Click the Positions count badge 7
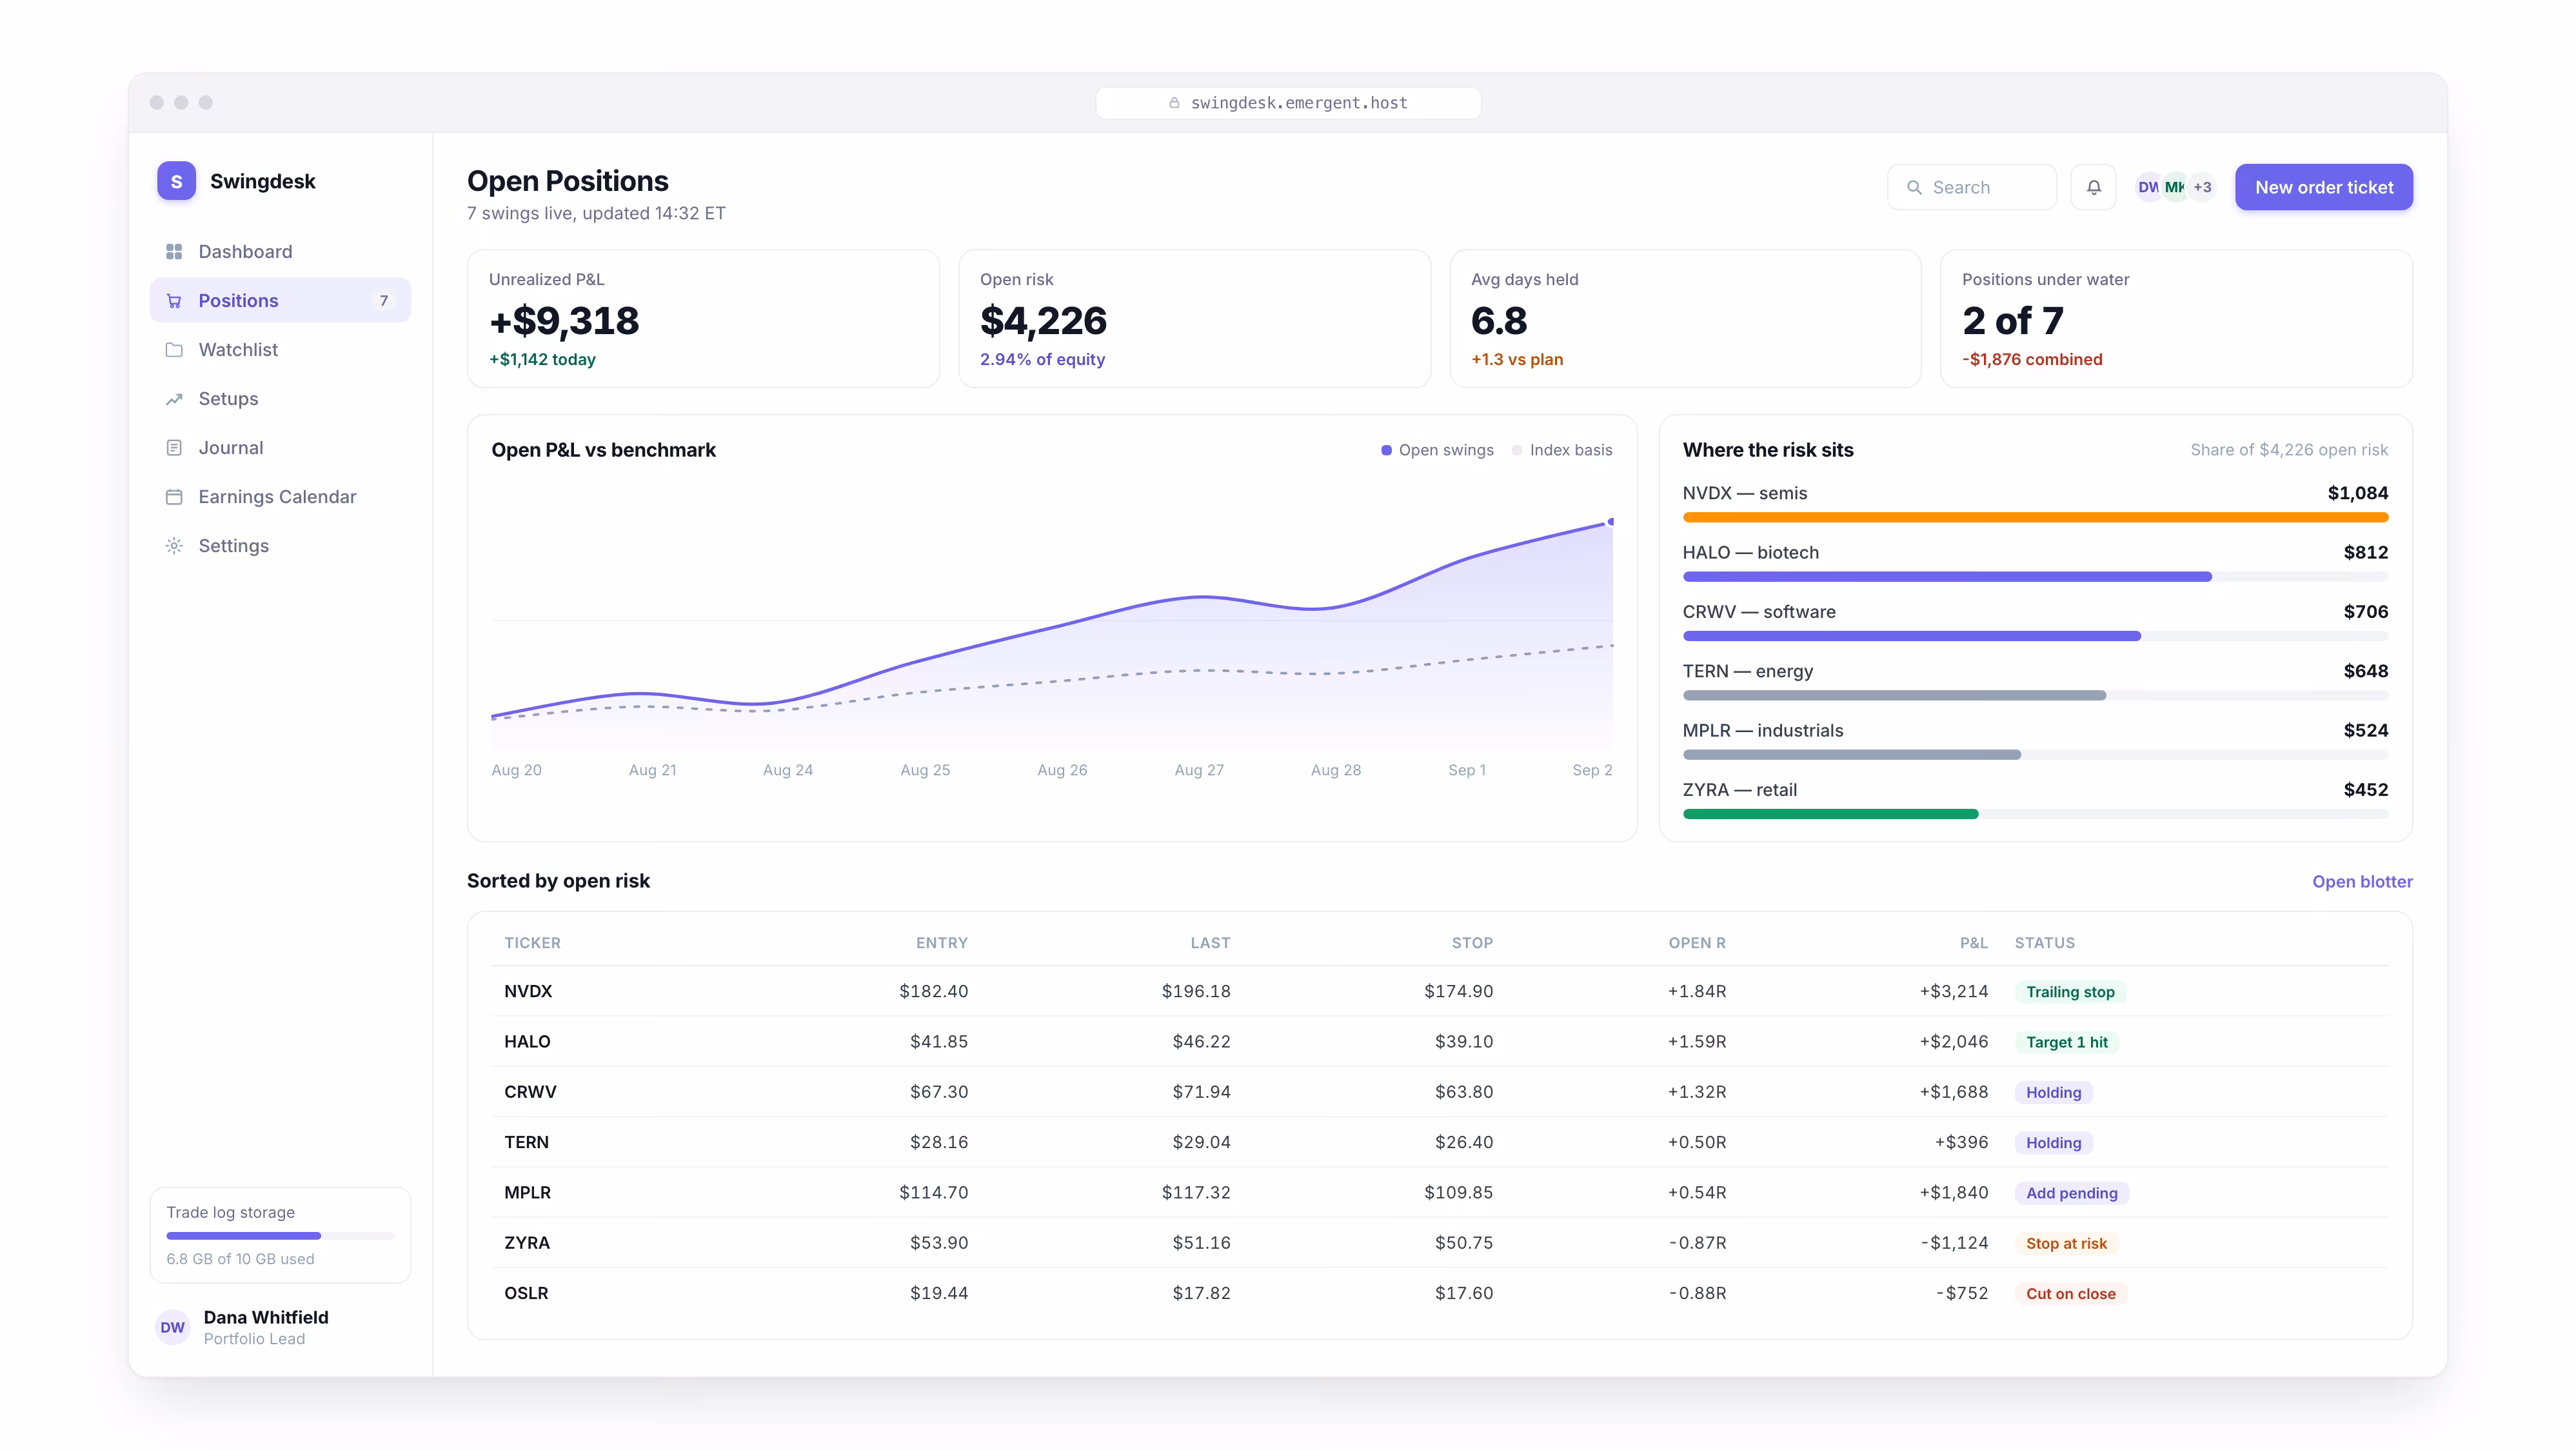This screenshot has width=2576, height=1450. pyautogui.click(x=383, y=301)
